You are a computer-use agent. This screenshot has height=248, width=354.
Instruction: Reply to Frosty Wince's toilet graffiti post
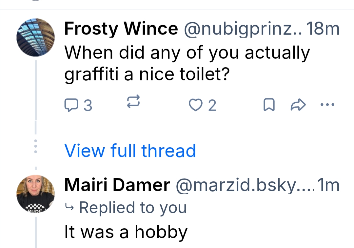(x=78, y=105)
